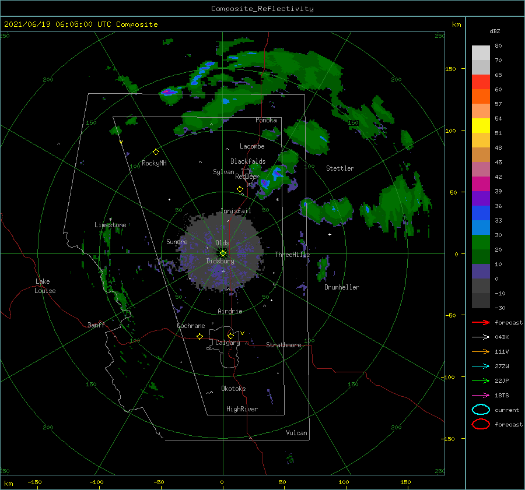Screen dimensions: 525x490
Task: Select the purple 36-39 dBZ swatch
Action: [x=481, y=199]
